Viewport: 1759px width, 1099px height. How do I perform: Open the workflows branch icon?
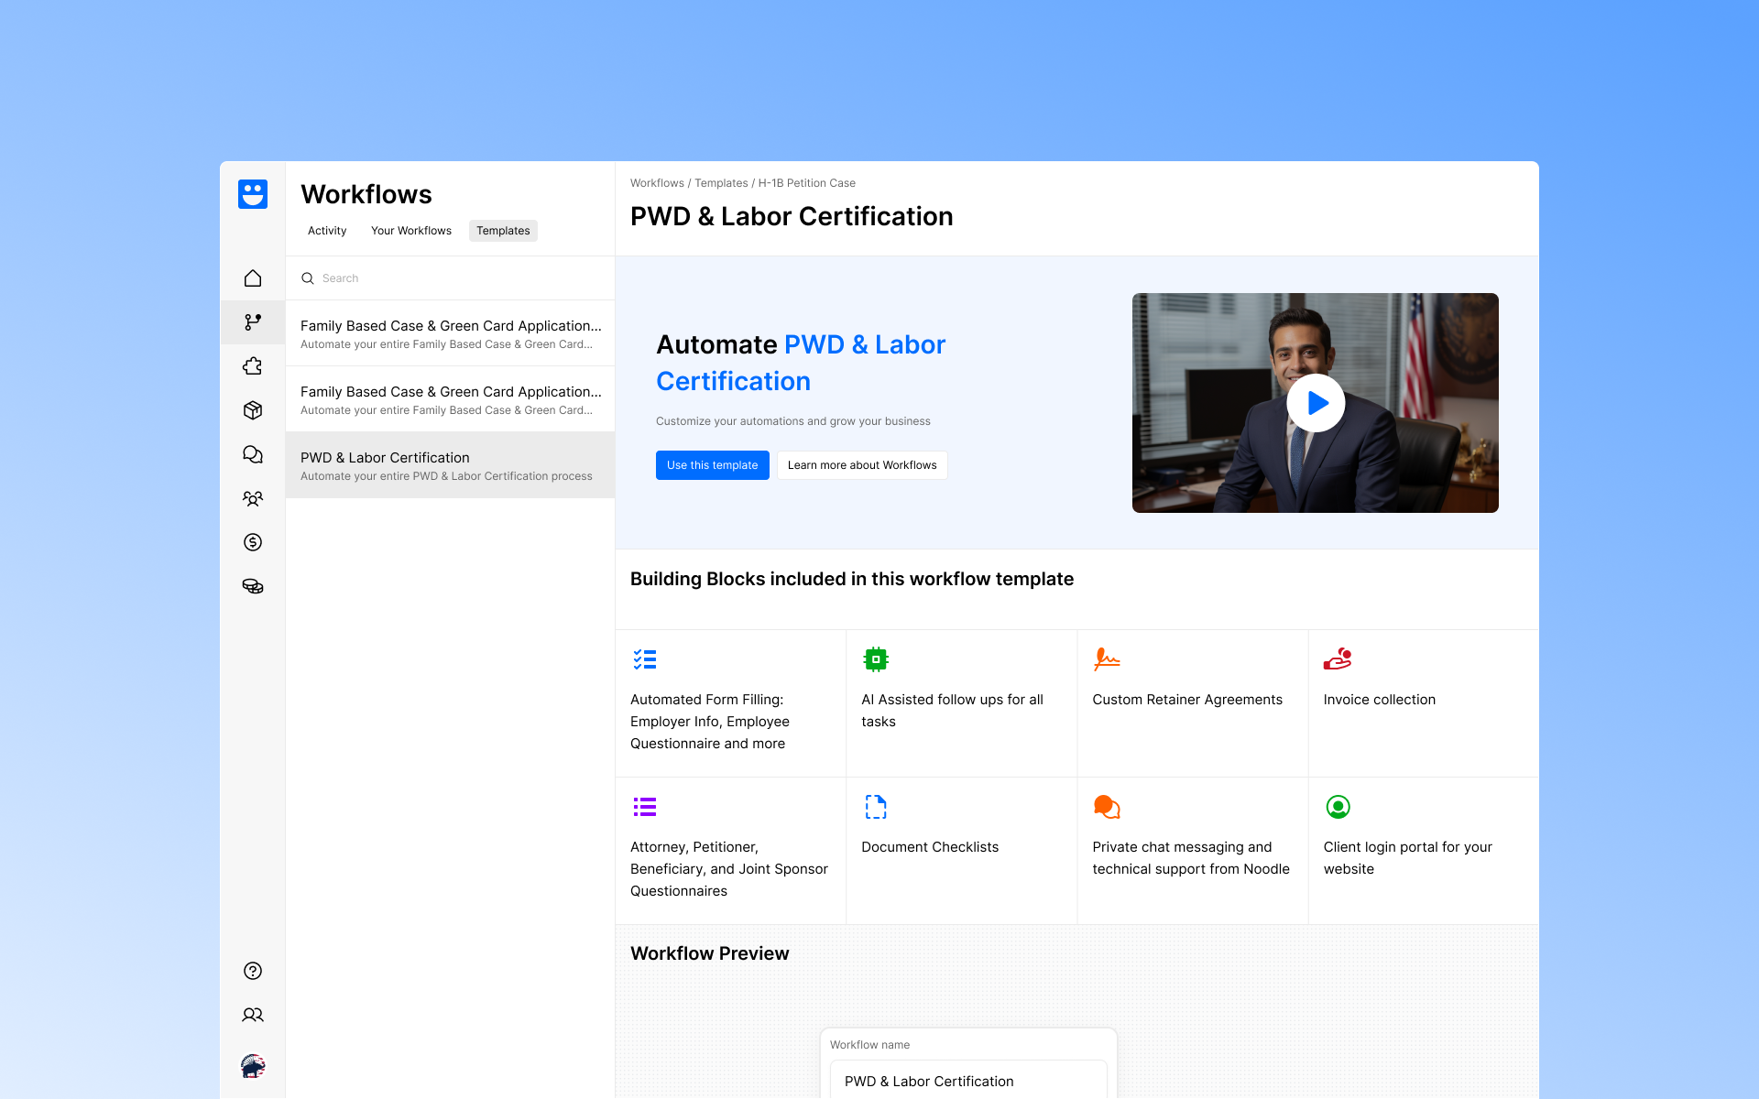[253, 322]
